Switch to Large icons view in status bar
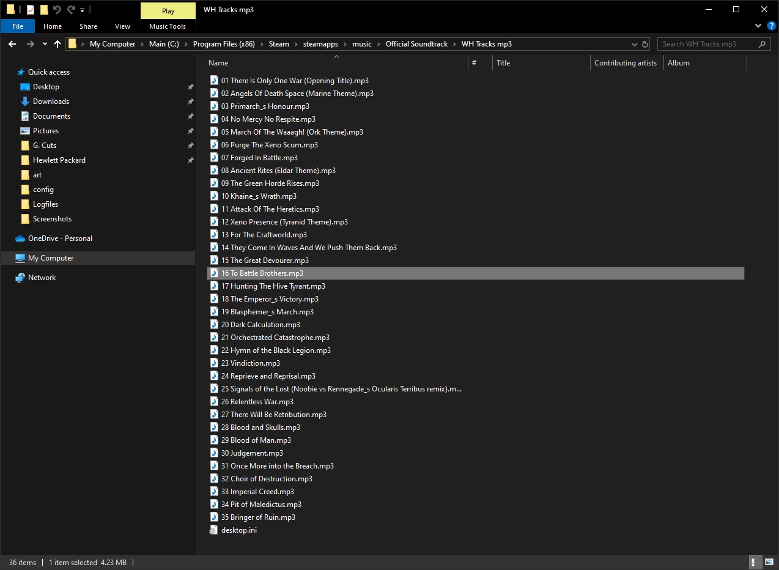This screenshot has width=779, height=570. point(769,563)
